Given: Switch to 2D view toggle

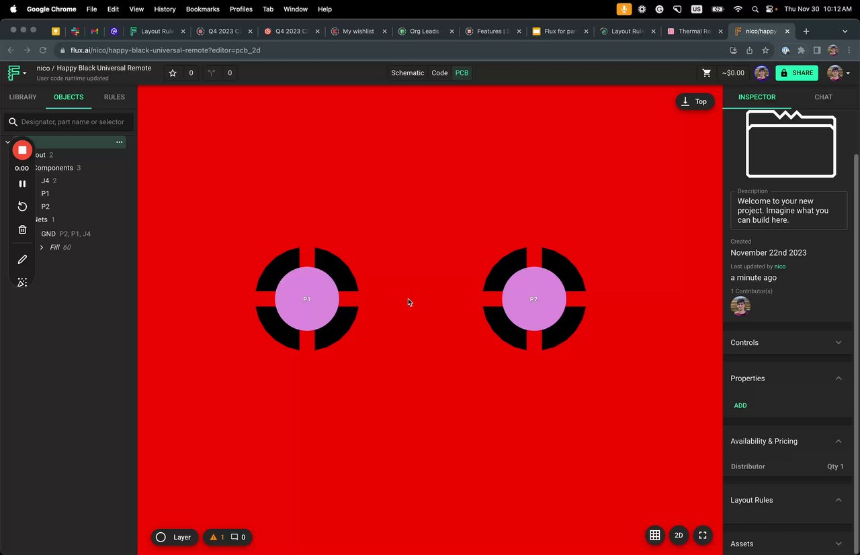Looking at the screenshot, I should coord(679,535).
